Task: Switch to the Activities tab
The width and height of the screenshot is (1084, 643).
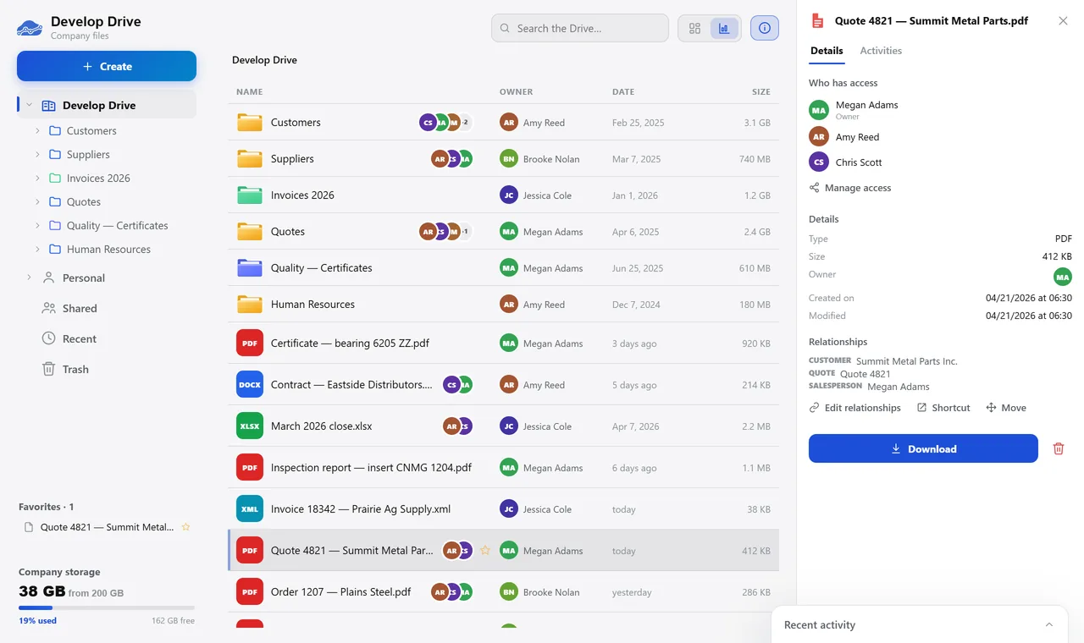Action: coord(881,51)
